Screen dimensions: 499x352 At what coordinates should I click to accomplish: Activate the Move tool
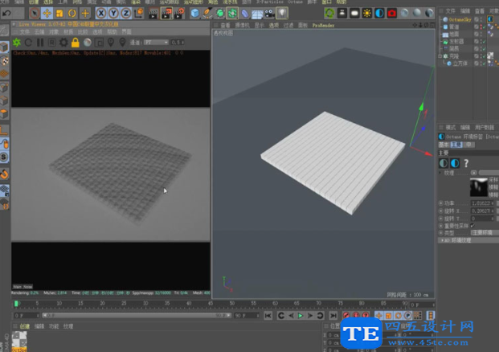[x=47, y=14]
